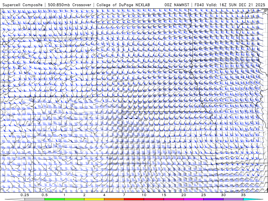268x201 pixels.
Task: Click the '25' legend value
Action: coord(203,195)
